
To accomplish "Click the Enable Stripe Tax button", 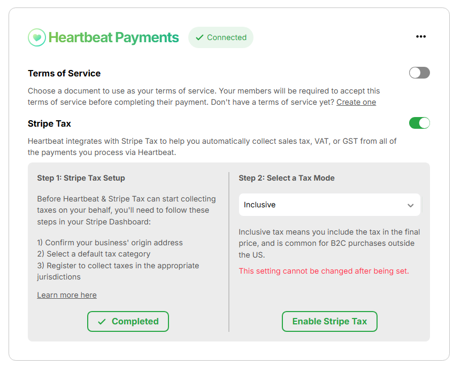I will [329, 322].
